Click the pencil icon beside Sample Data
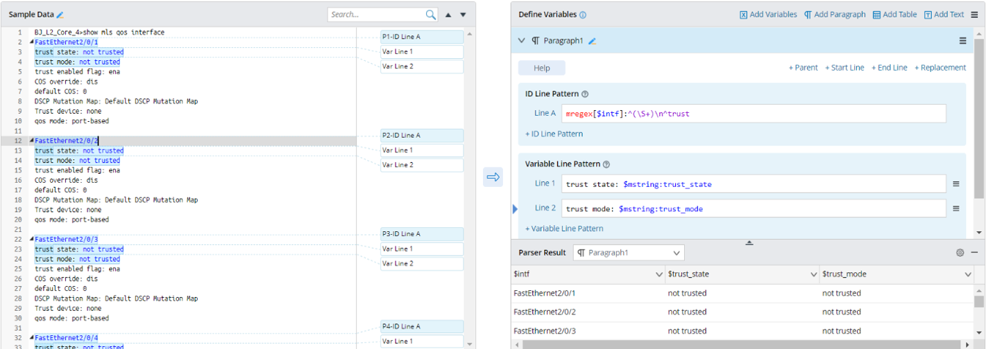This screenshot has height=349, width=986. [x=60, y=15]
